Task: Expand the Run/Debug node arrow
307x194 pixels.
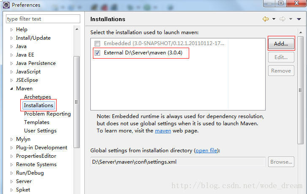Action: (x=11, y=173)
